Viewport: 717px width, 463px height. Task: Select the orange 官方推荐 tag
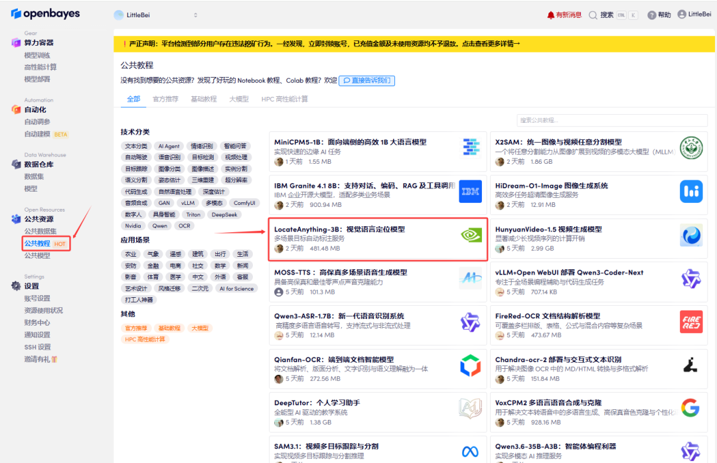pos(136,328)
